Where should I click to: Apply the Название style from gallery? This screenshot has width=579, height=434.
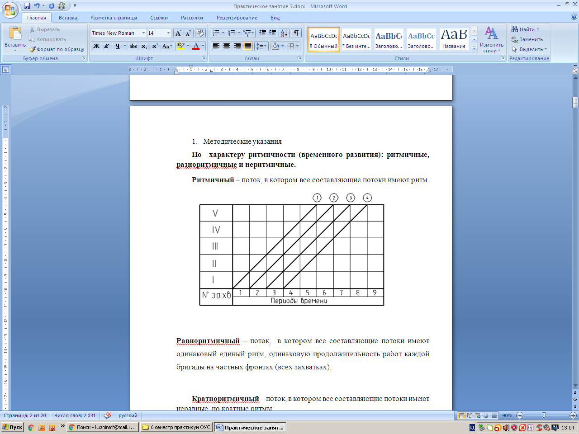click(454, 39)
